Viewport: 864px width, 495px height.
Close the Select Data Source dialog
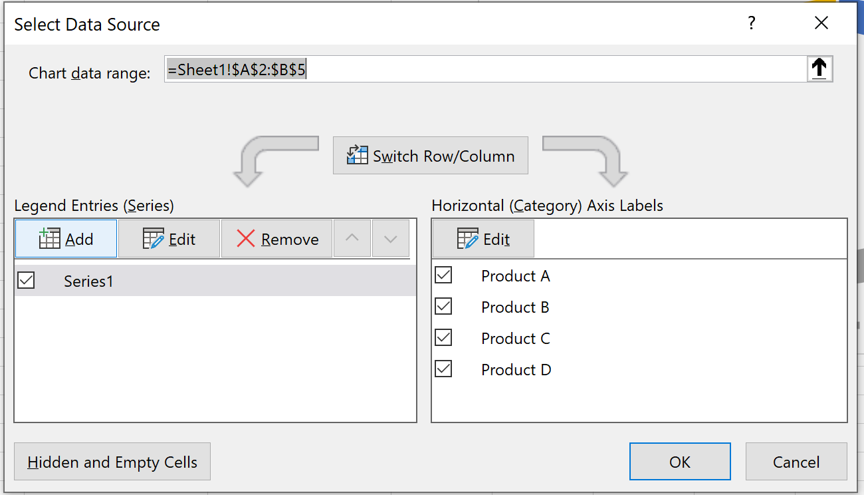point(821,24)
